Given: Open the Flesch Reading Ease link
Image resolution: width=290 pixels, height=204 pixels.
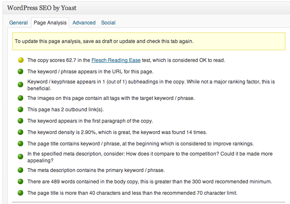Looking at the screenshot, I should coord(110,60).
